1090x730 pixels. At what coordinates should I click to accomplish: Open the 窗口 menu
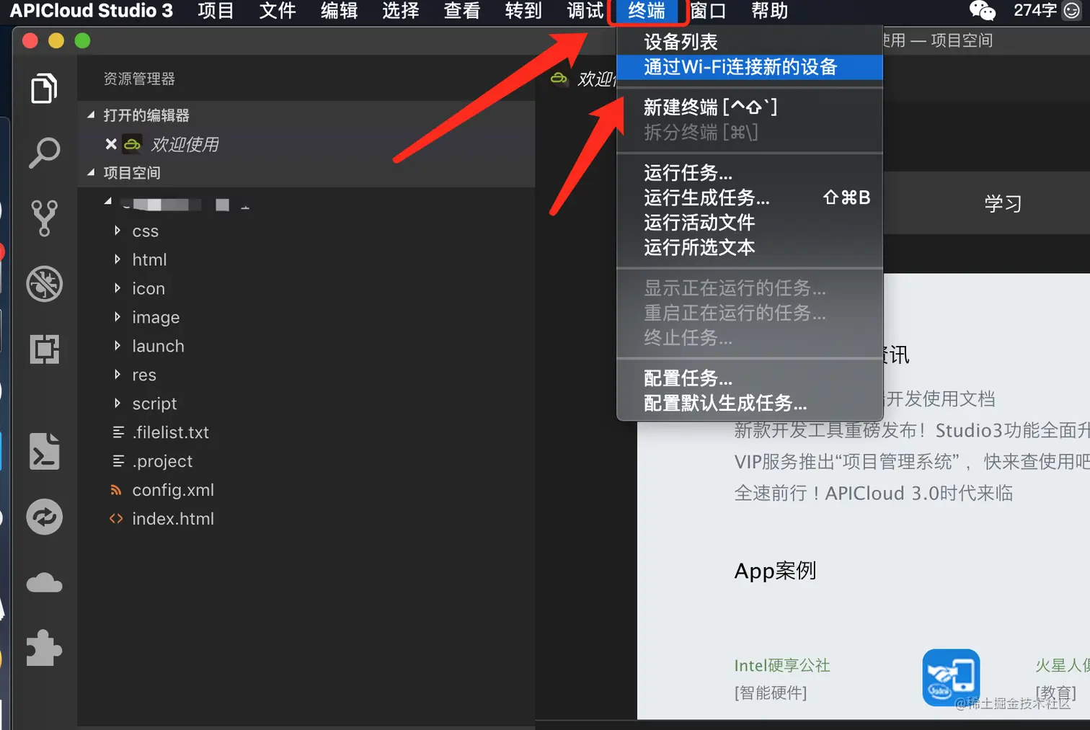[708, 11]
